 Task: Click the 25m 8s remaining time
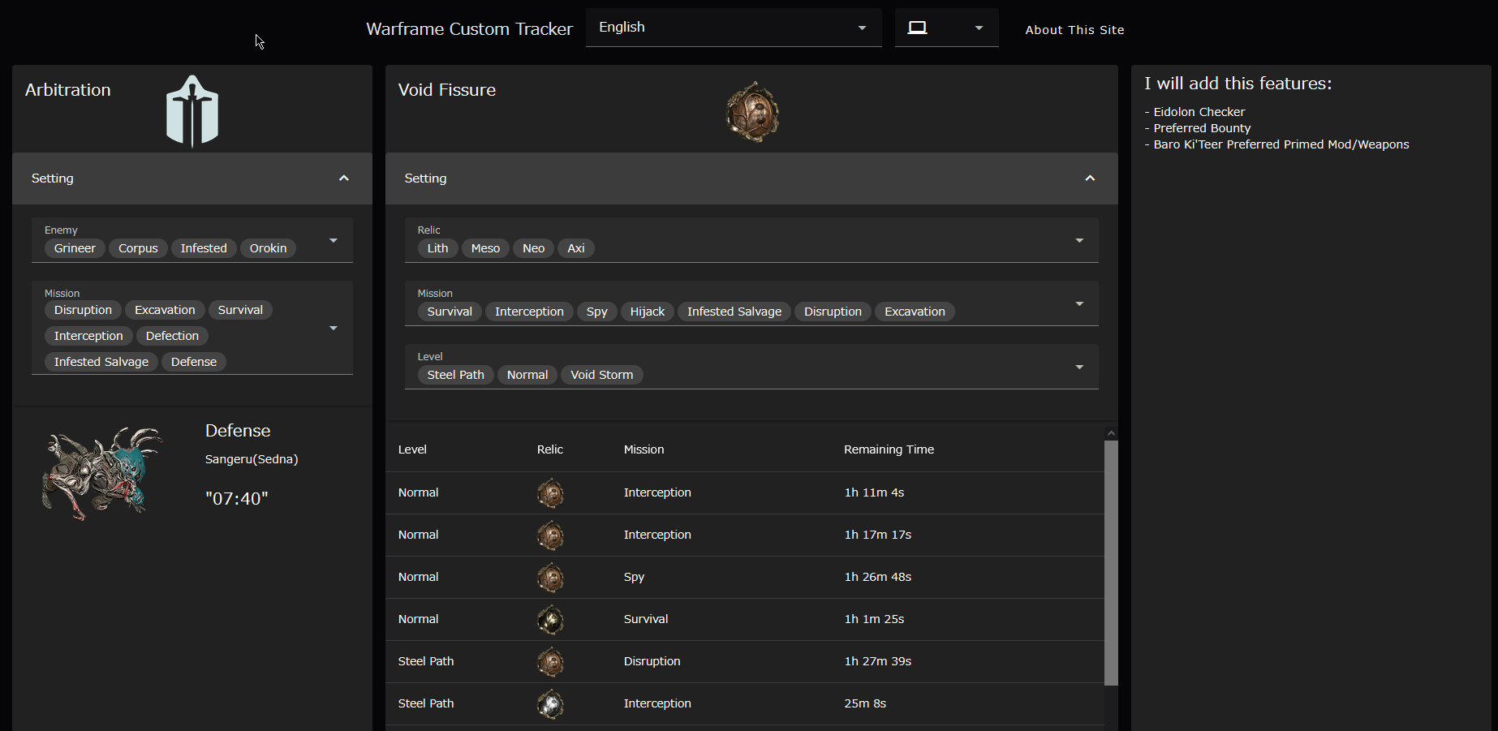tap(865, 703)
